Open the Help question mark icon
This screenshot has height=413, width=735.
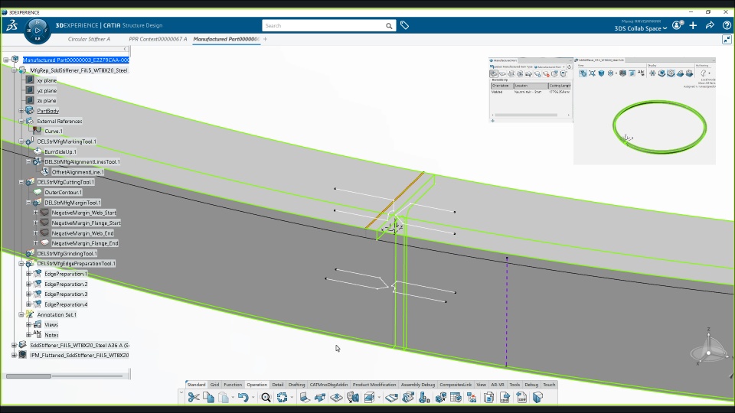coord(727,25)
